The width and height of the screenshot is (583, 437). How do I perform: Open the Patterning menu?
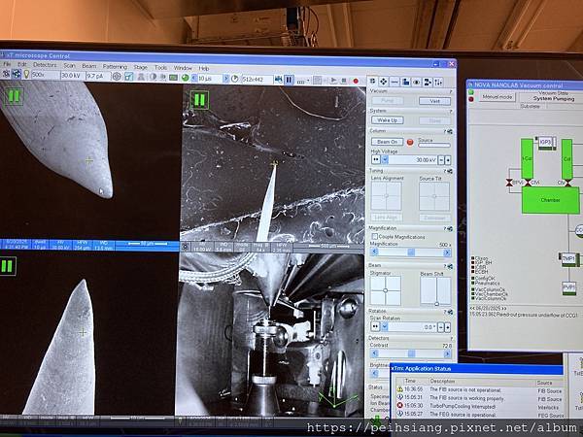coord(115,66)
